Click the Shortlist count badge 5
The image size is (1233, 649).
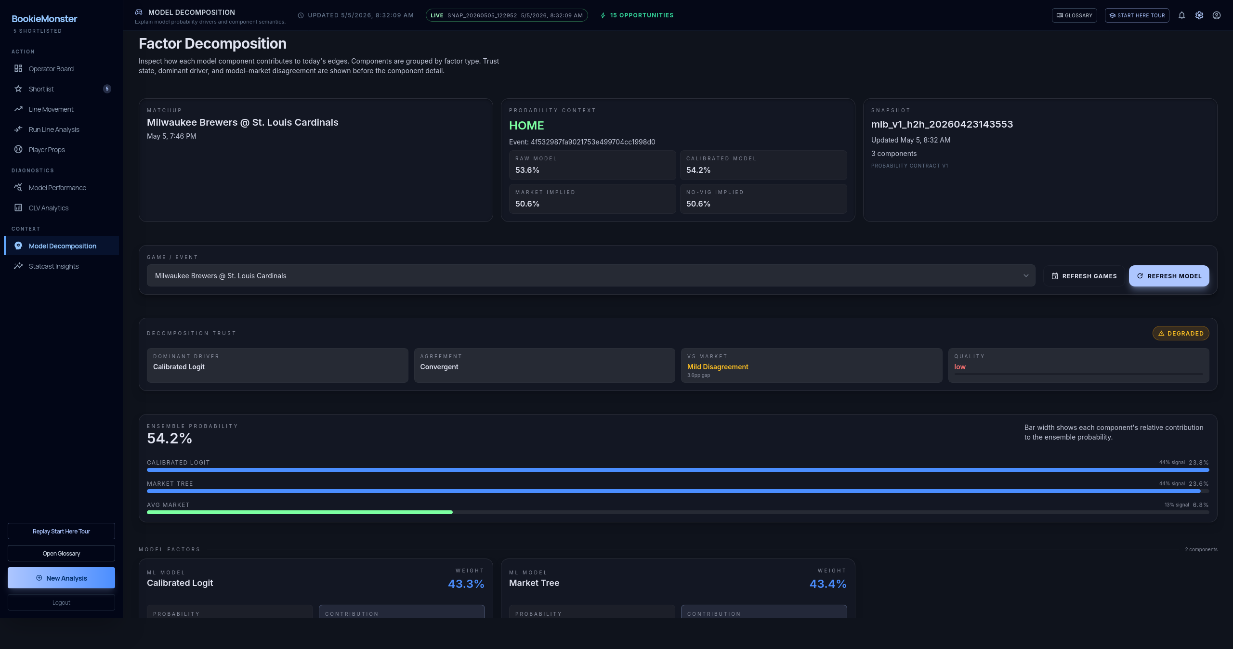[x=107, y=89]
